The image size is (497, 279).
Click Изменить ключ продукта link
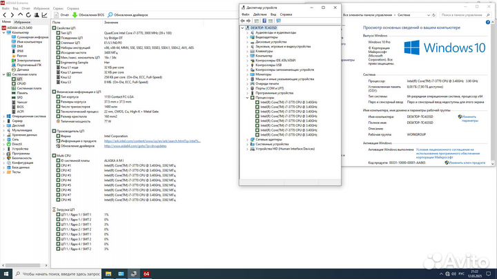coord(467,163)
